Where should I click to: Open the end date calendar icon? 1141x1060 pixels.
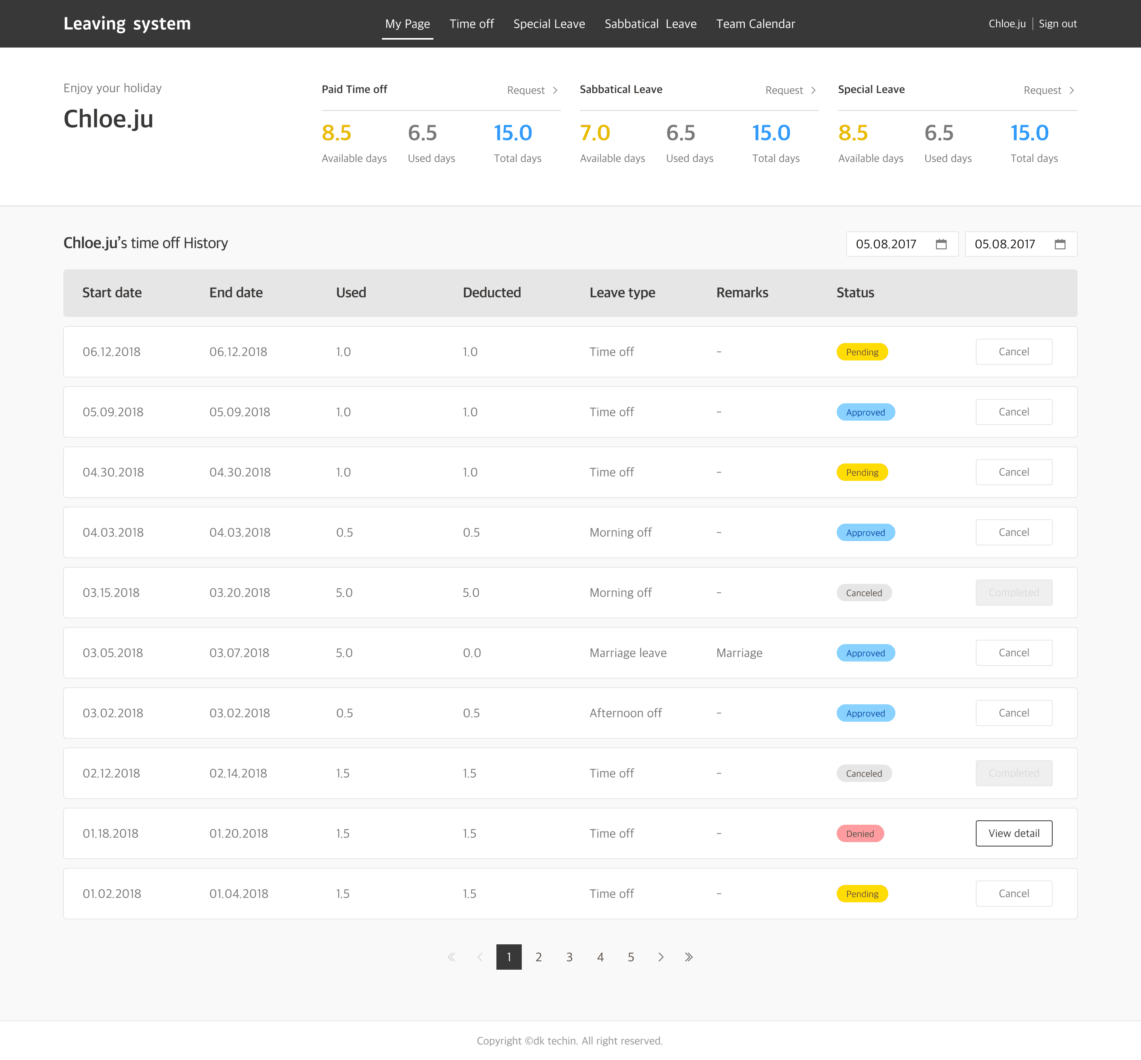click(1059, 244)
